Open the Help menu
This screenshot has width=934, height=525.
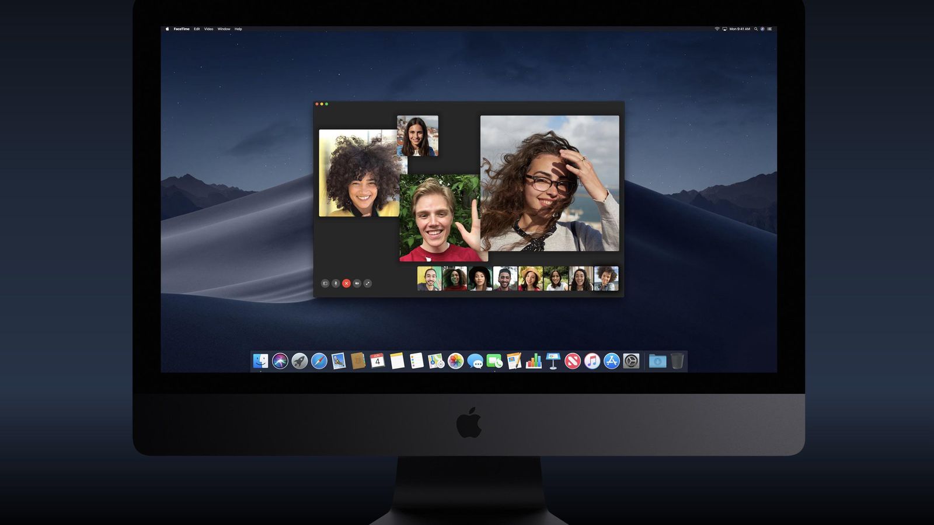tap(238, 29)
